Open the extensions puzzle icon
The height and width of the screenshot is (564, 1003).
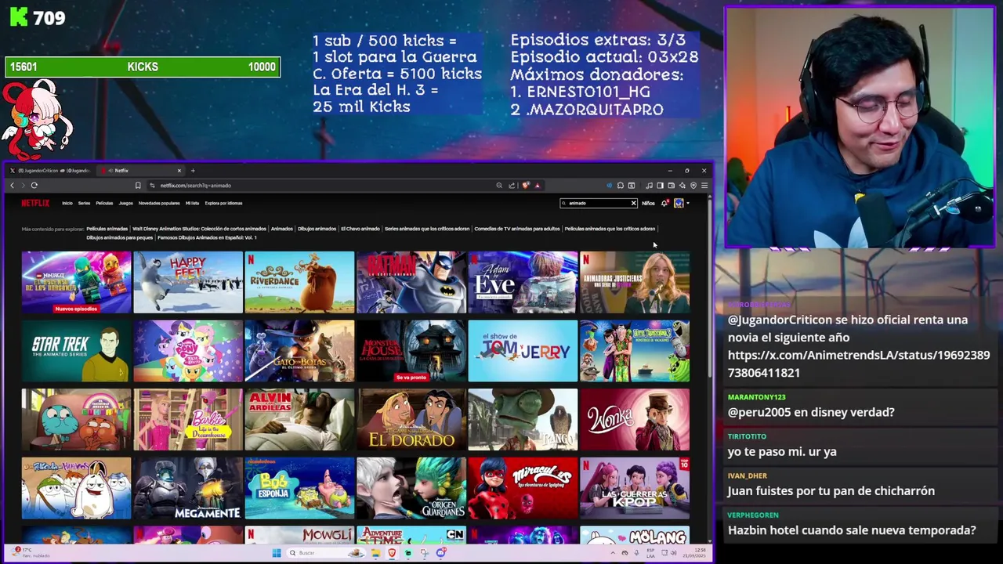pyautogui.click(x=621, y=186)
